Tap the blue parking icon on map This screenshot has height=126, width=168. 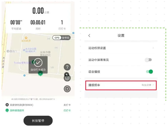point(24,75)
